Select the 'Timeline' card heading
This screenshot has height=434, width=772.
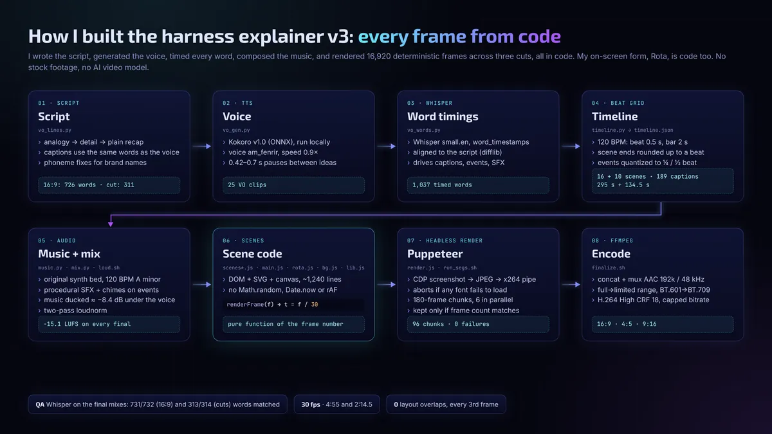click(x=615, y=116)
